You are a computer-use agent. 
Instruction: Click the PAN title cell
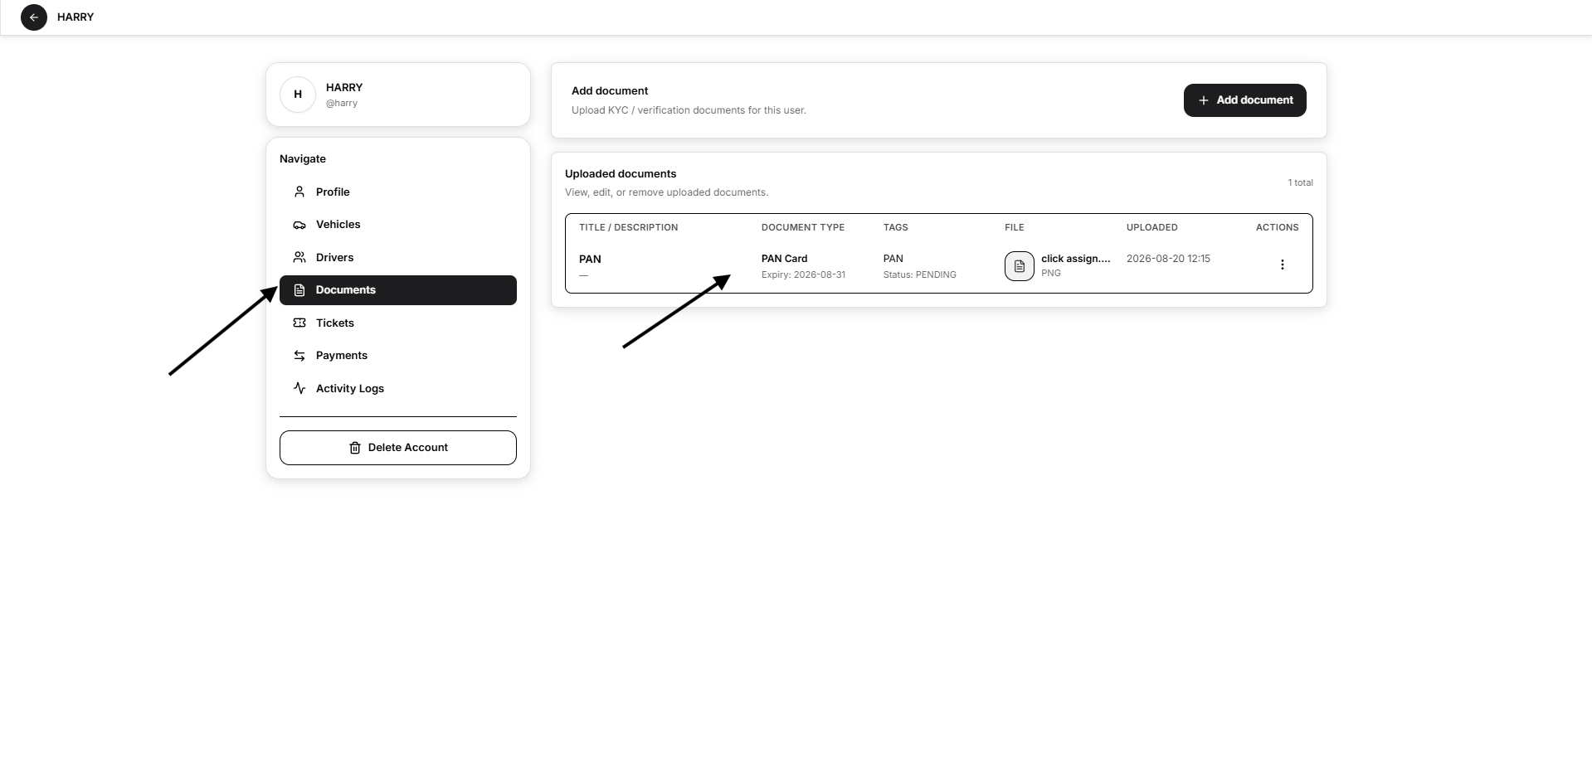590,260
